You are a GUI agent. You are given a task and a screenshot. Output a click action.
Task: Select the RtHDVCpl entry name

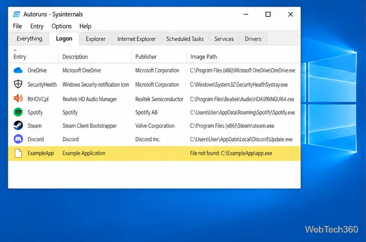(x=38, y=99)
